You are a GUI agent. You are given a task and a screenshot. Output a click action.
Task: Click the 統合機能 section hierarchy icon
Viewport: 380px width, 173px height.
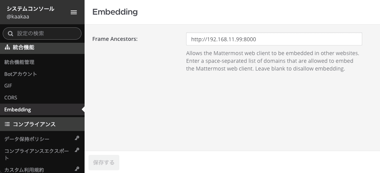(7, 47)
